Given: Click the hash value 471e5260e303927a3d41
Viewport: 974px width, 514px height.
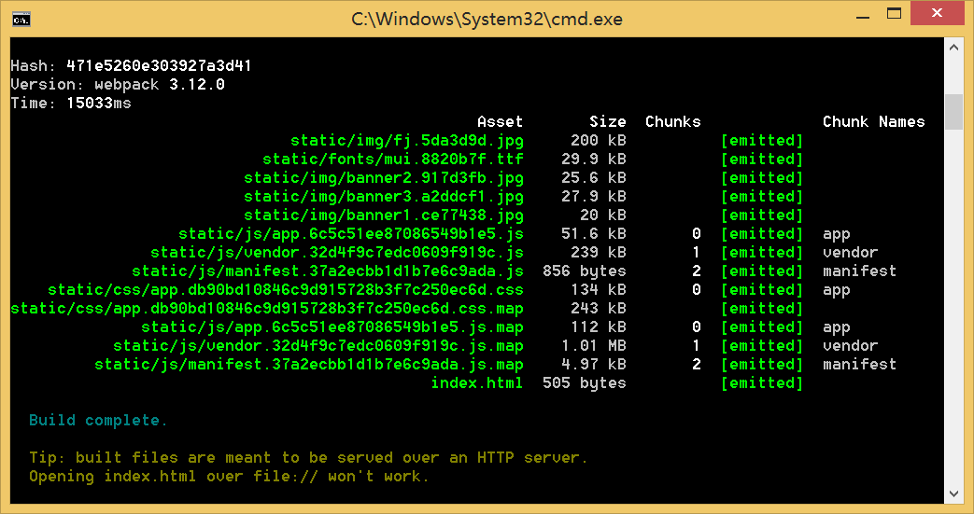Looking at the screenshot, I should (x=159, y=66).
